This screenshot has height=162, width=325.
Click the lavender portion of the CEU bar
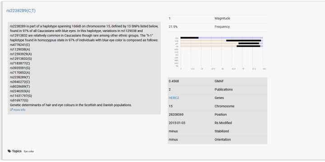(x=231, y=38)
